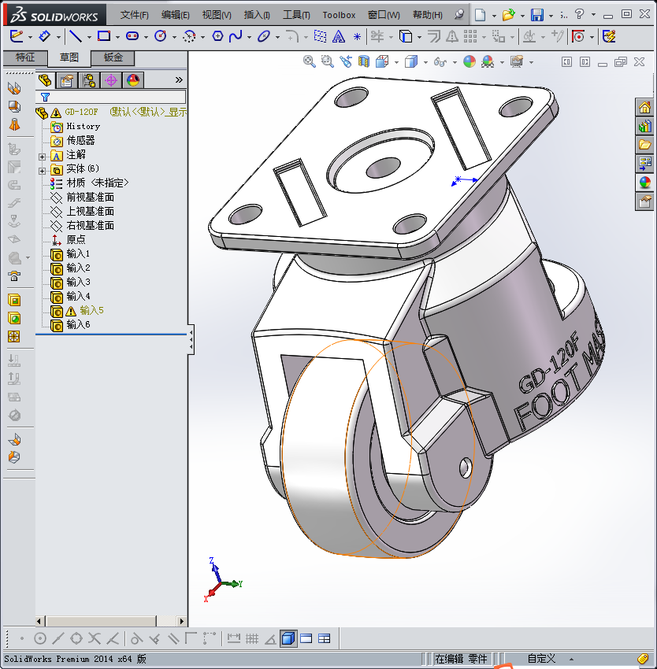The width and height of the screenshot is (657, 669).
Task: Open PropertyManager tab icon
Action: point(67,79)
